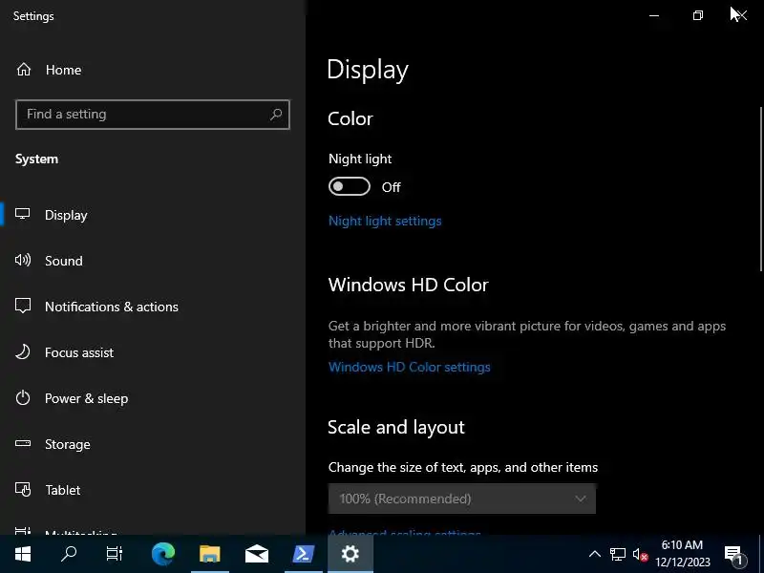
Task: Click the settings page vertical scrollbar
Action: click(x=760, y=189)
